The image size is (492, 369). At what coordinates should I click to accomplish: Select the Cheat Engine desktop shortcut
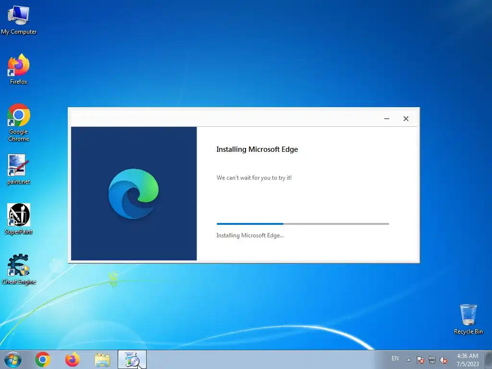coord(19,269)
